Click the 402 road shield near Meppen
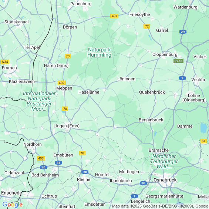The width and height of the screenshot is (209, 209). (x=62, y=83)
